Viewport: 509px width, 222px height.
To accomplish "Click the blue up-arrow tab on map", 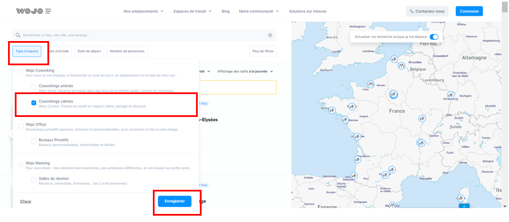I will click(464, 206).
